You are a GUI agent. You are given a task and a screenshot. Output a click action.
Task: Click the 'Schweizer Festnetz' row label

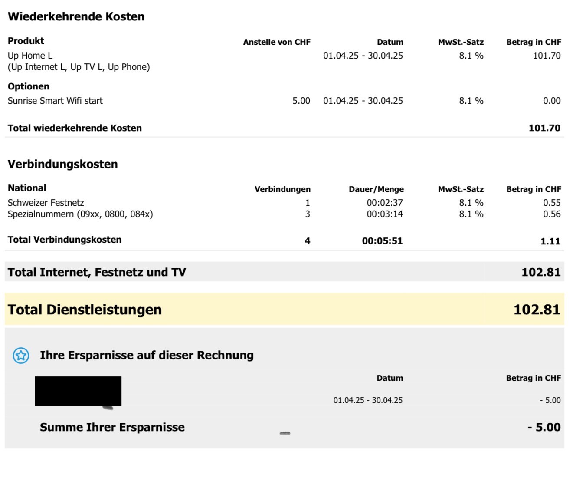[x=46, y=203]
